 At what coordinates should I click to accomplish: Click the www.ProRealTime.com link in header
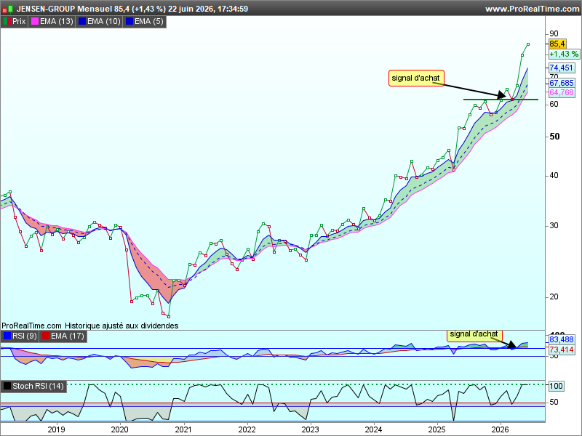coord(533,9)
